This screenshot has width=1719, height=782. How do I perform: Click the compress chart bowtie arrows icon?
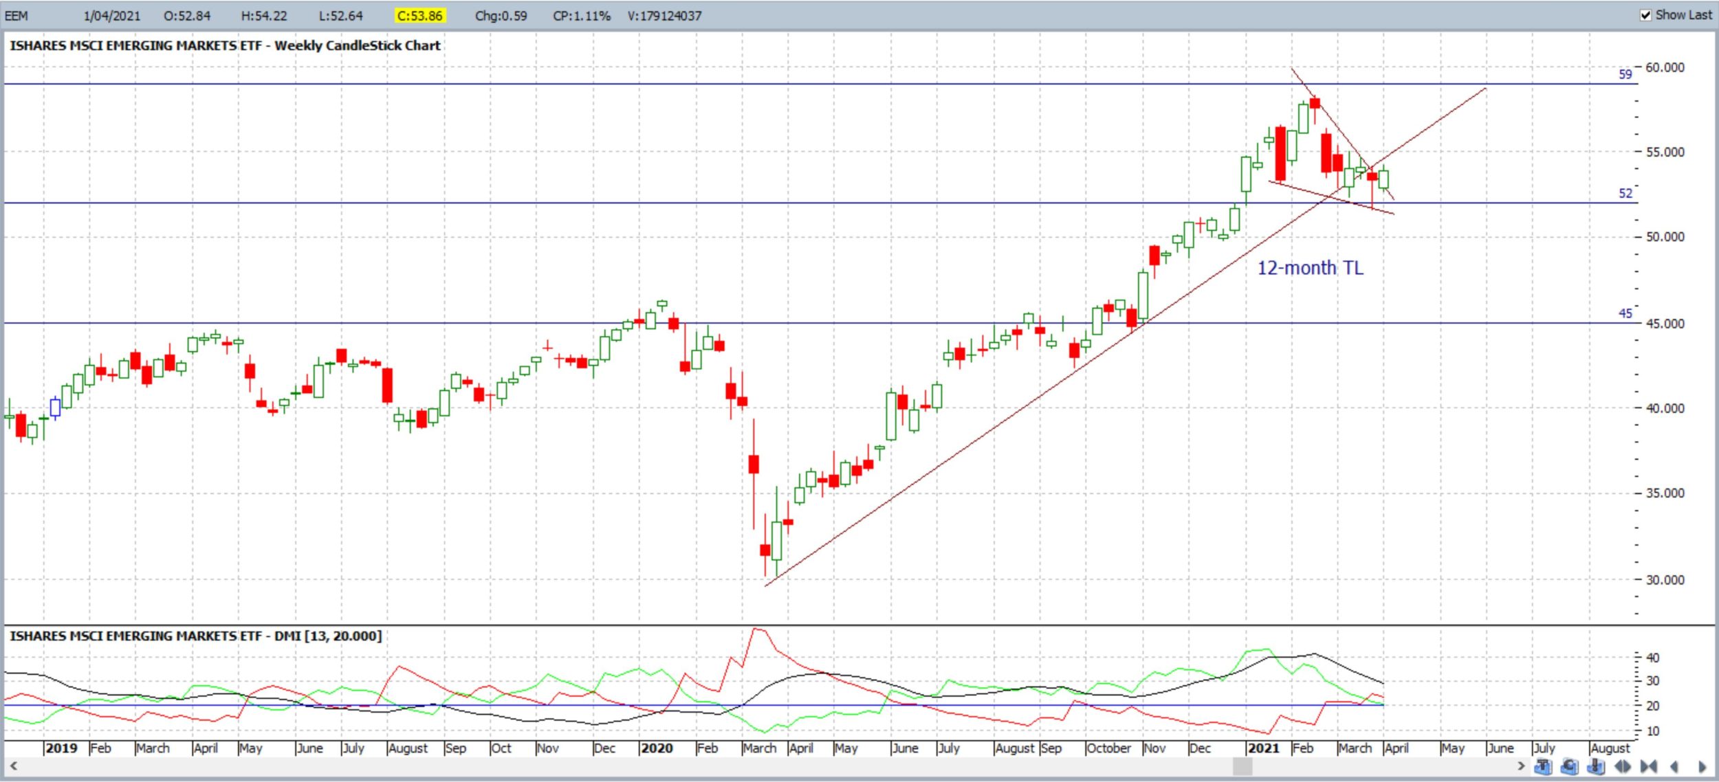(x=1648, y=766)
